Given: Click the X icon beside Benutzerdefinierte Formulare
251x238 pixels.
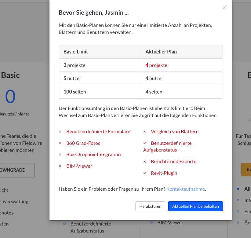Looking at the screenshot, I should [60, 132].
